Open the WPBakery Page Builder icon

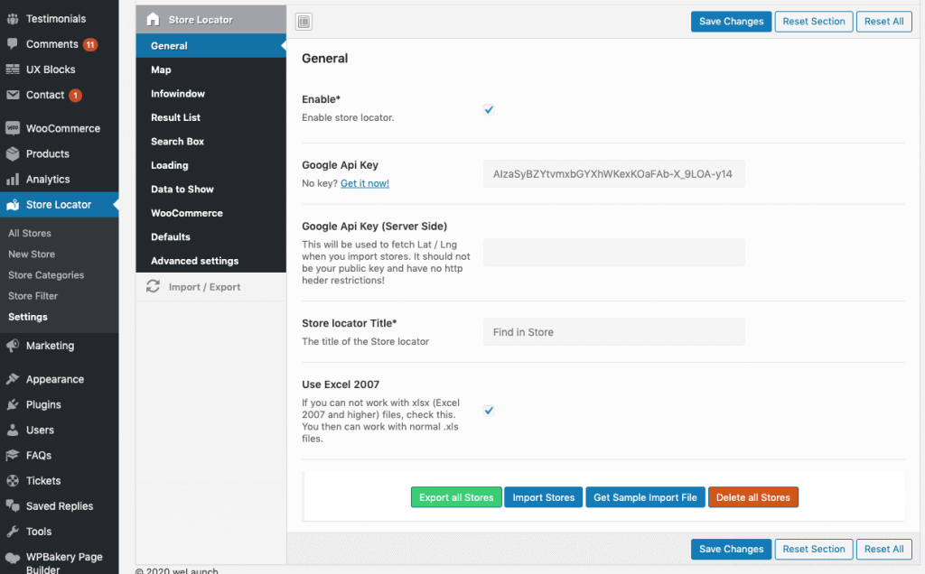13,557
